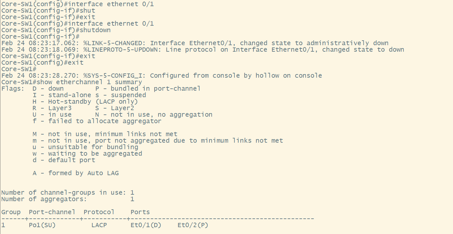Click the 'Number of aggregators' line

pos(68,199)
